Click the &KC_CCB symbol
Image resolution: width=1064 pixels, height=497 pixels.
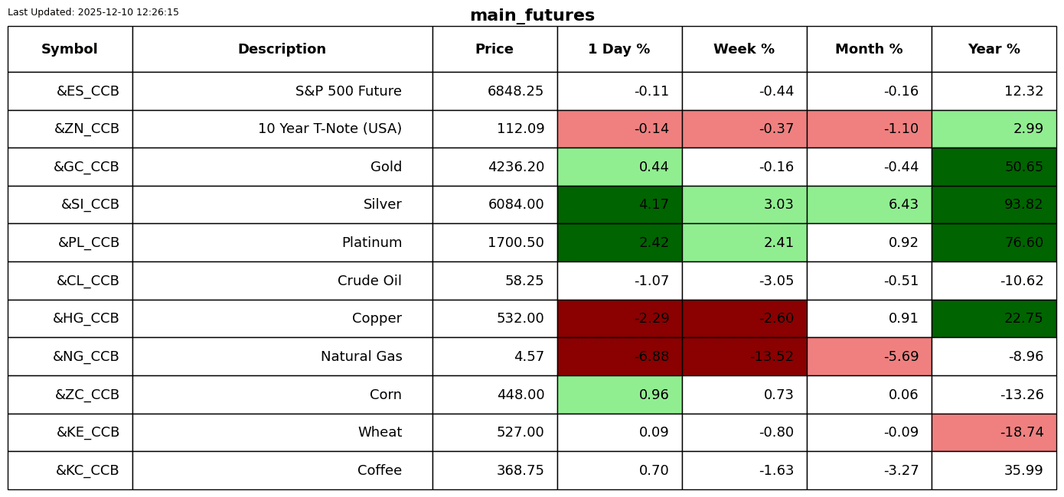click(87, 471)
